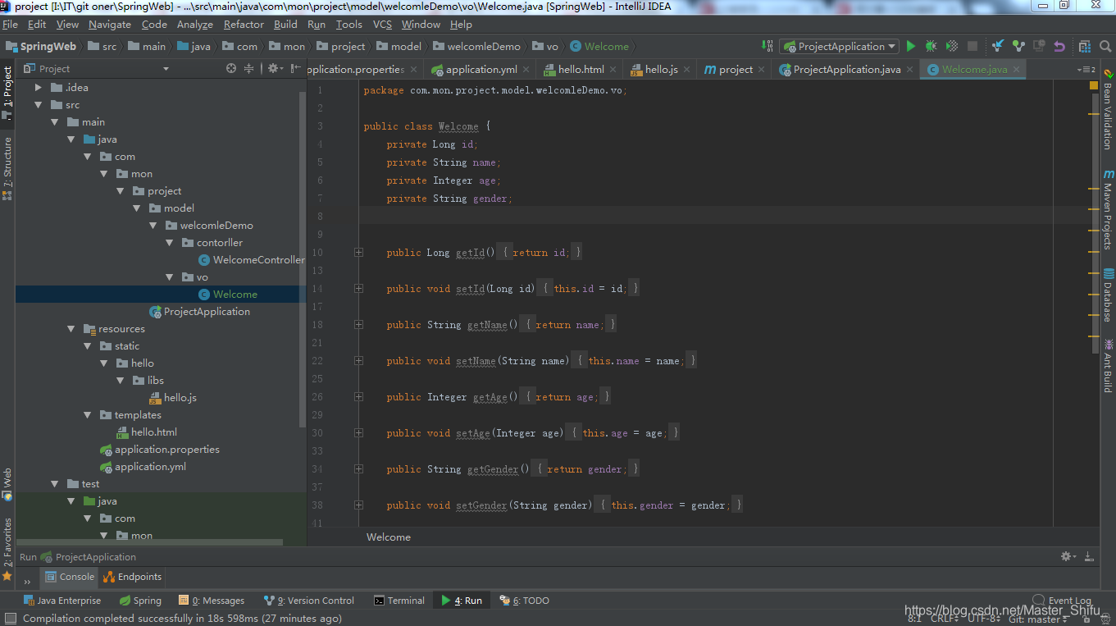
Task: Click Collapse All icon in Project panel
Action: pyautogui.click(x=249, y=69)
